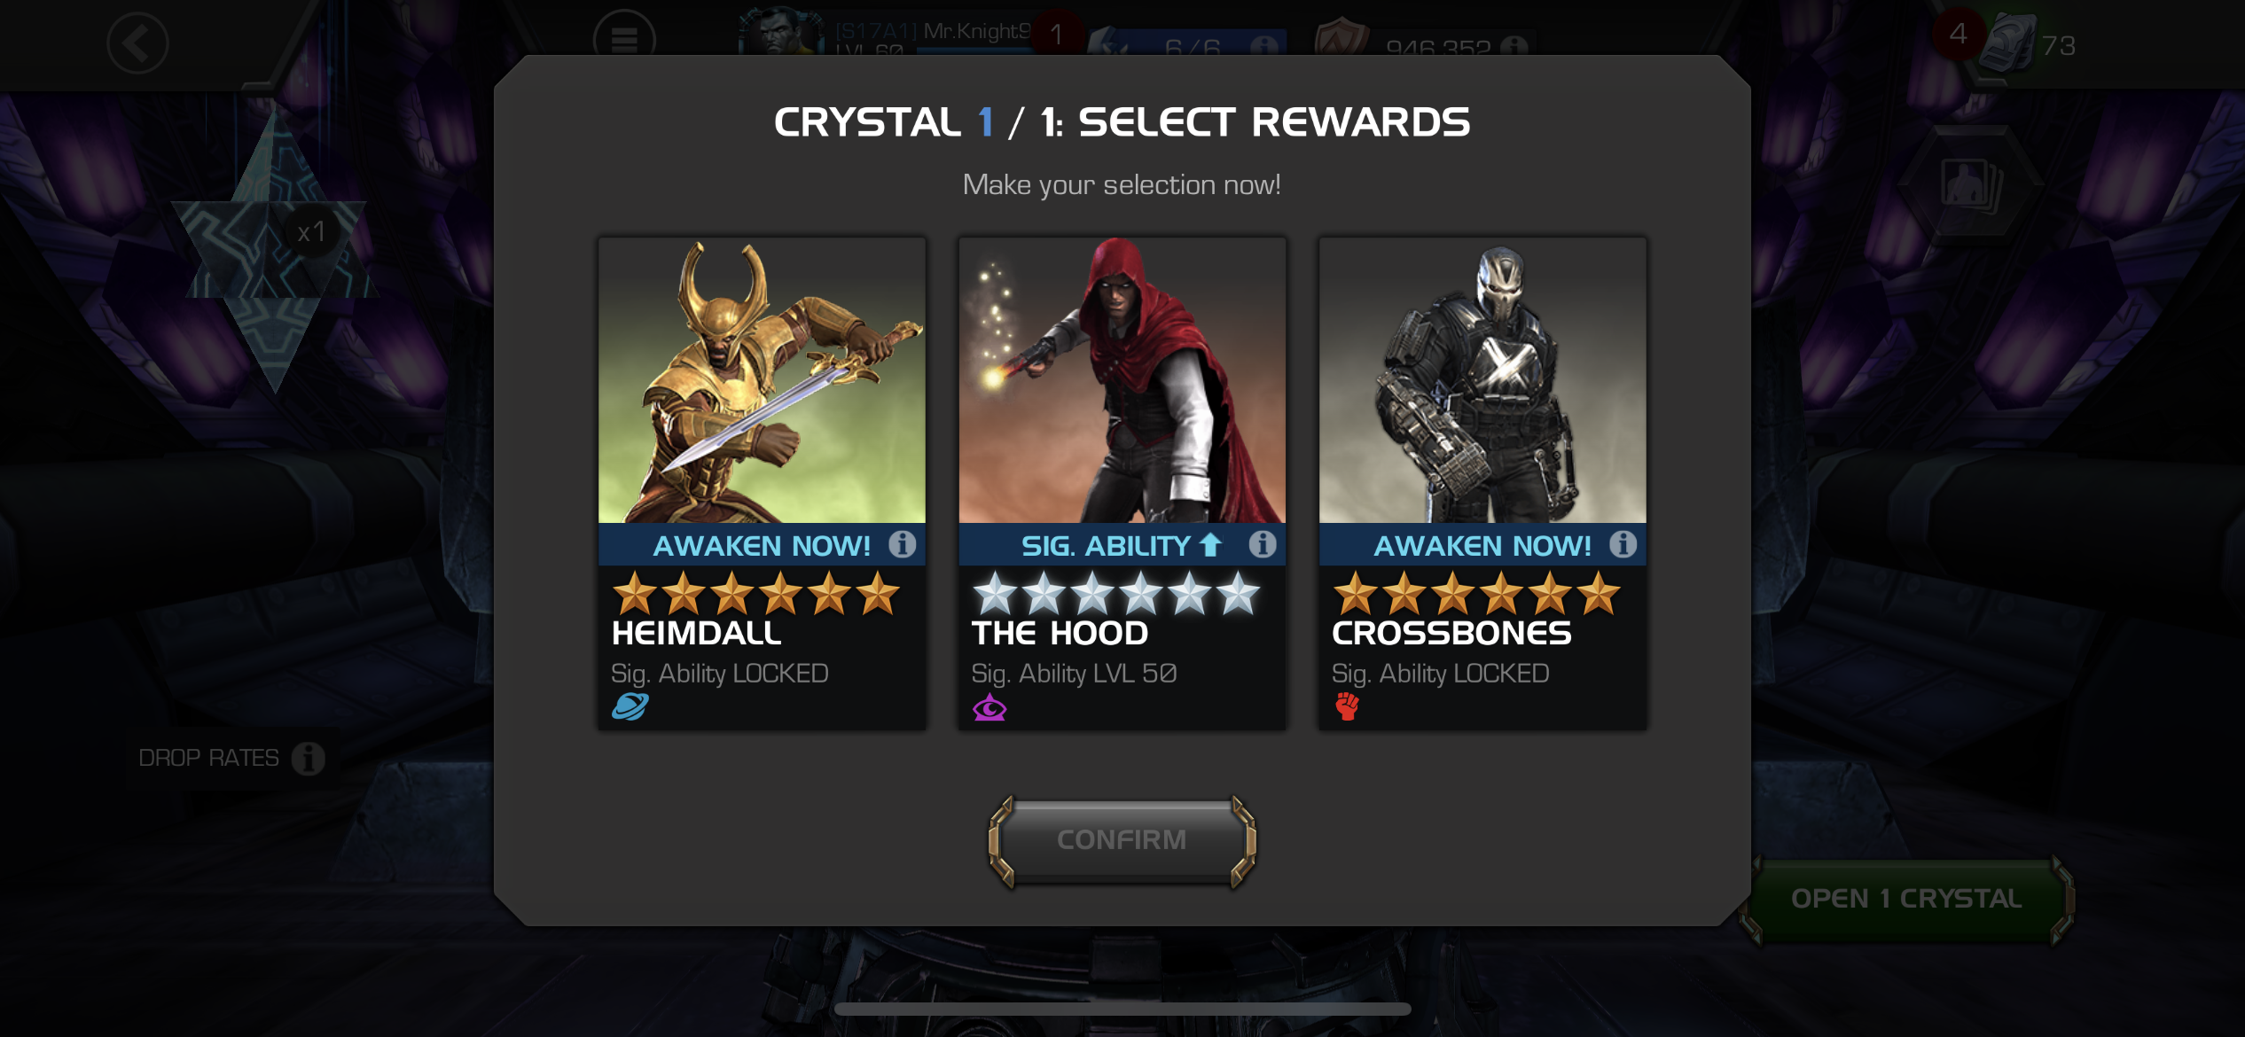The image size is (2245, 1037).
Task: Click the summoner rating shield icon
Action: [1340, 37]
